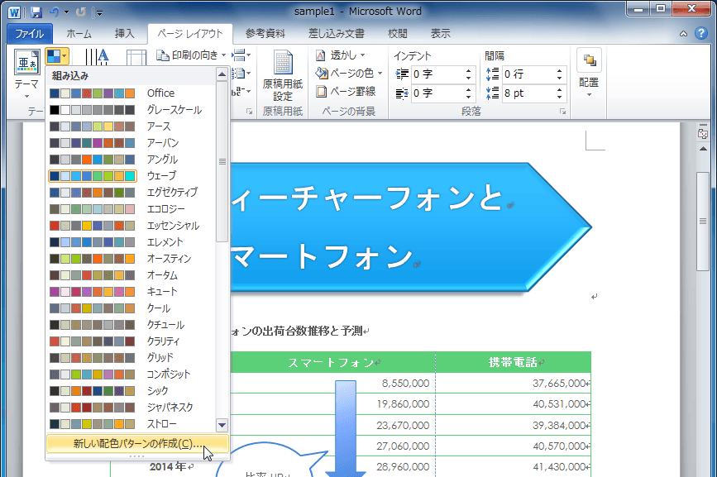
Task: Select the オータム color scheme
Action: [x=131, y=275]
